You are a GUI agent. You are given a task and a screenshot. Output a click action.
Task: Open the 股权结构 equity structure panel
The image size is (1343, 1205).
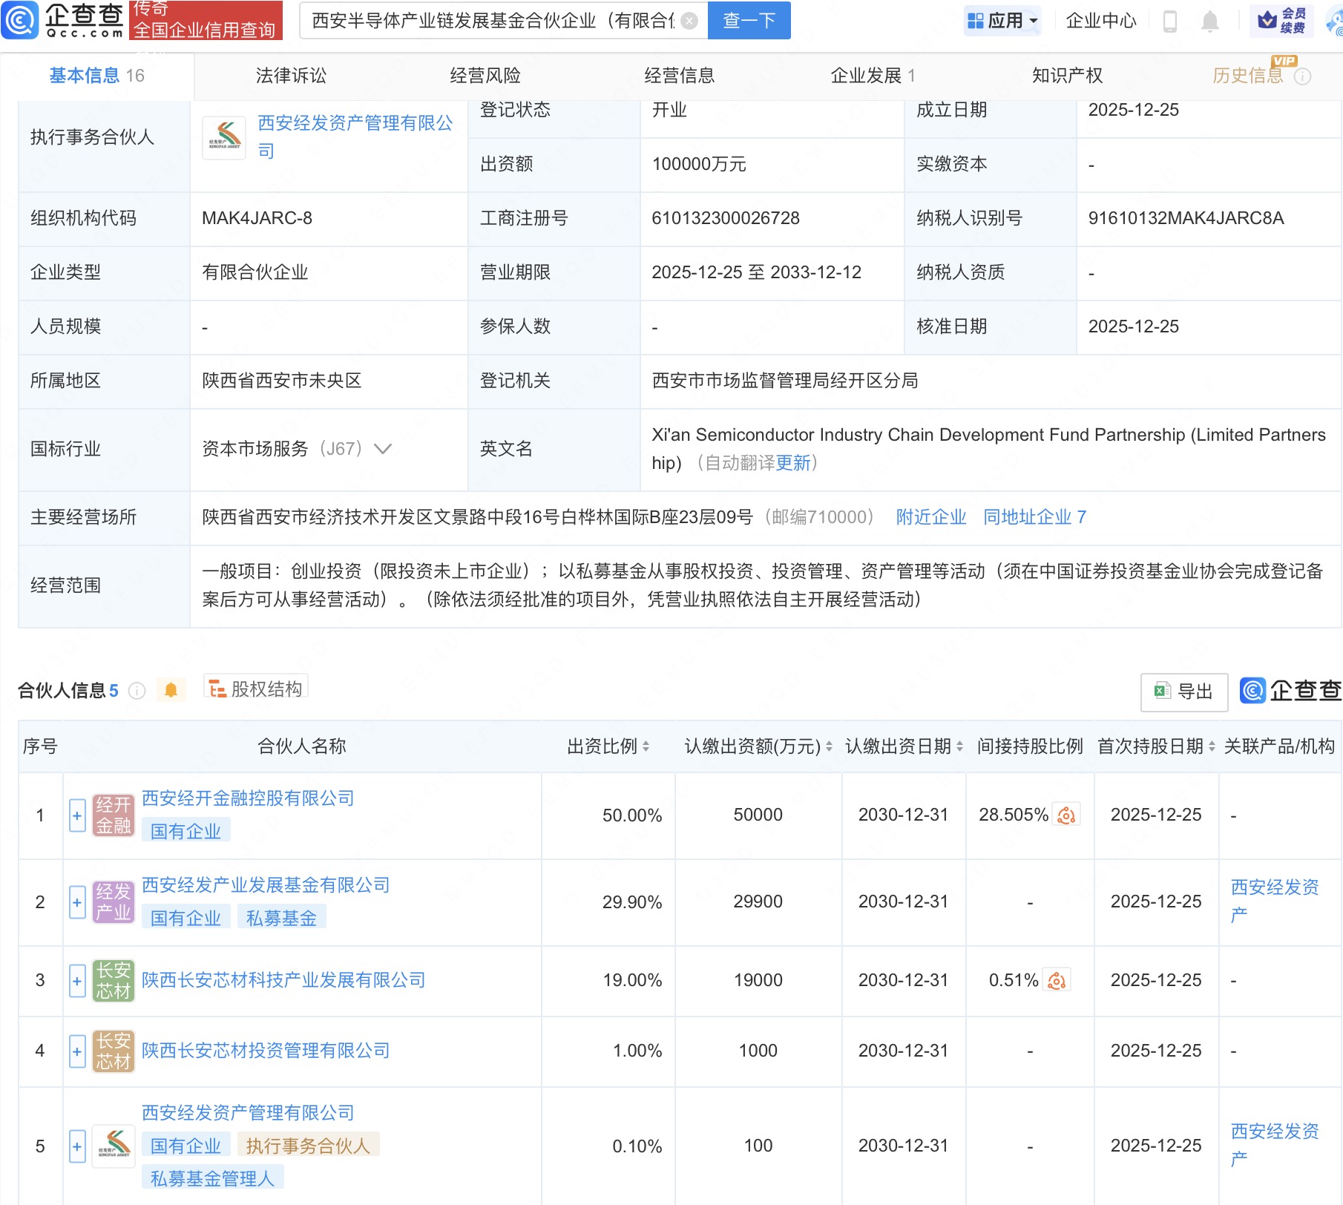257,687
